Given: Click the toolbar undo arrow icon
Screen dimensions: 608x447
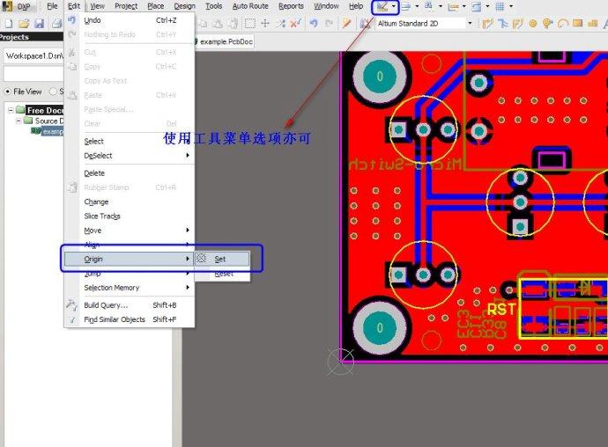Looking at the screenshot, I should point(314,24).
